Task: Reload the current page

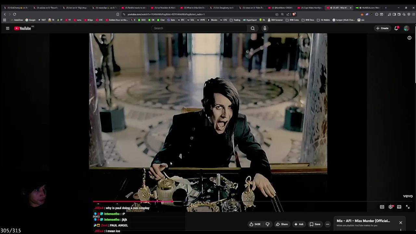Action: click(x=15, y=14)
